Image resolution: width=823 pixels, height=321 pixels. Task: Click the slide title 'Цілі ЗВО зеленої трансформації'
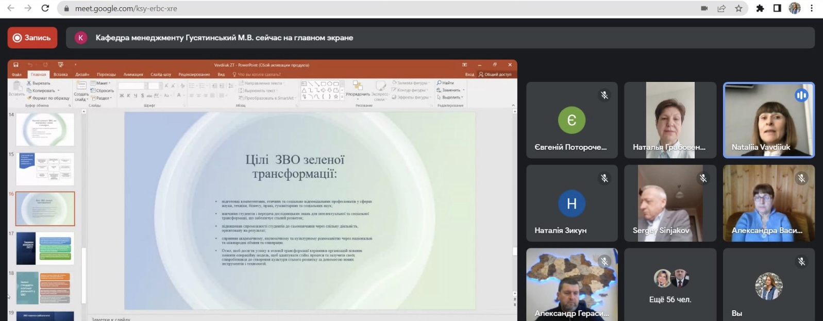(295, 166)
